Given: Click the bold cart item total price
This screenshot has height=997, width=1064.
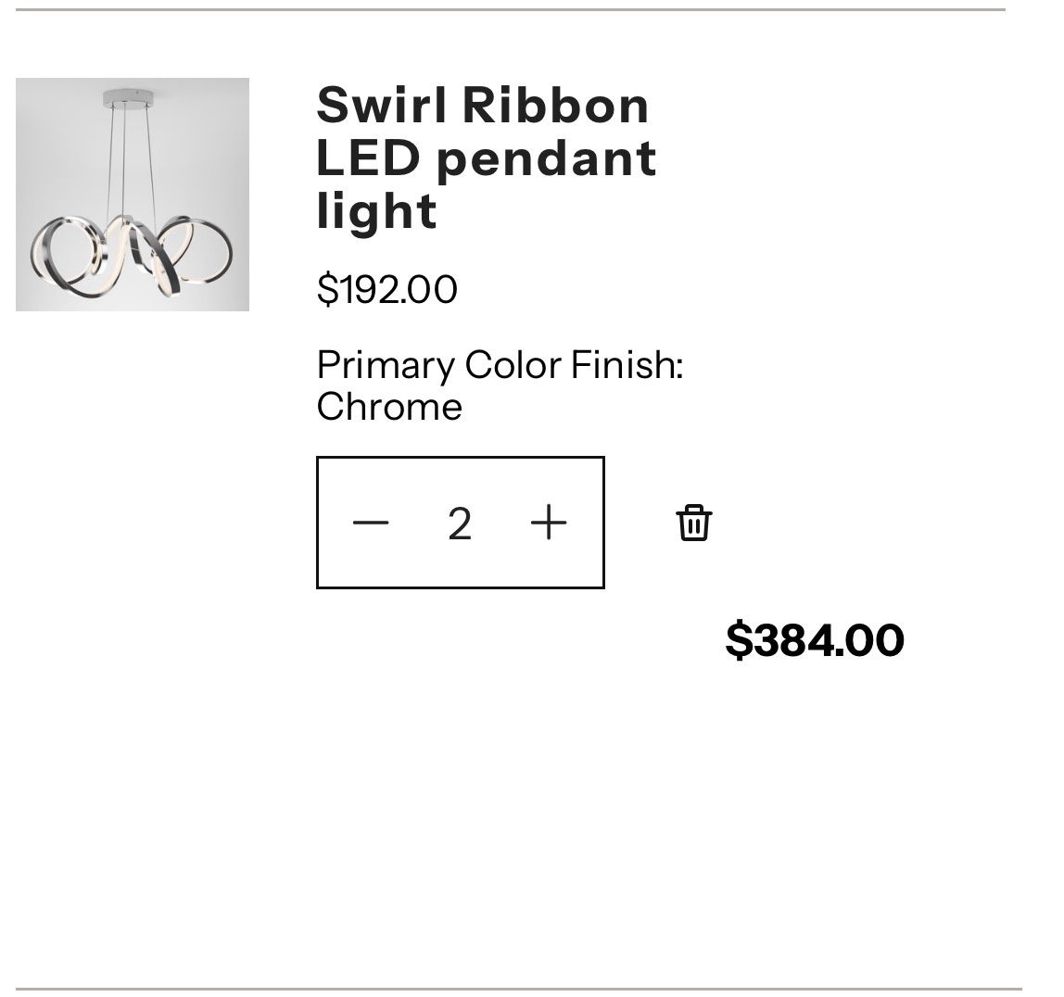Looking at the screenshot, I should [814, 639].
